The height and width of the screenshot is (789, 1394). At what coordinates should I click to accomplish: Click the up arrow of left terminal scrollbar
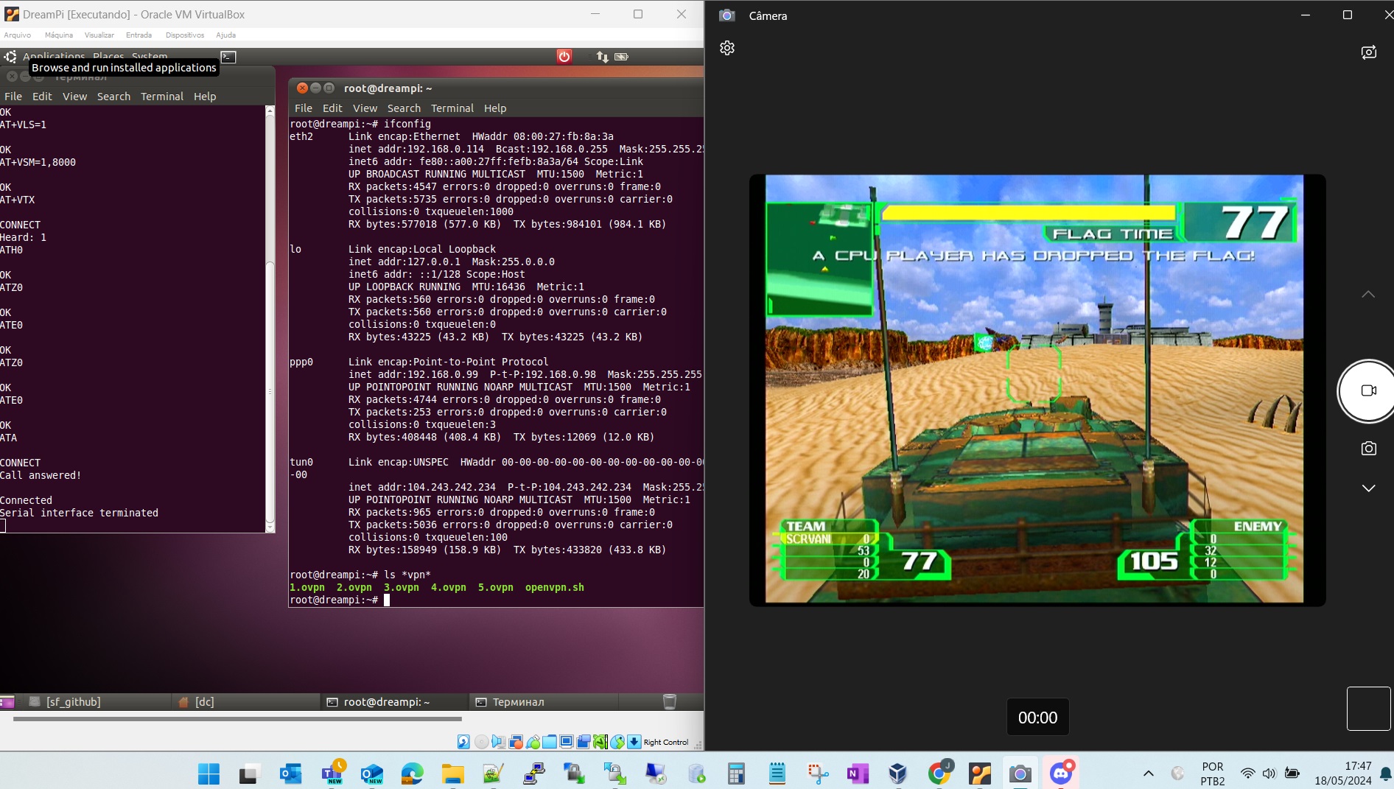click(x=270, y=110)
